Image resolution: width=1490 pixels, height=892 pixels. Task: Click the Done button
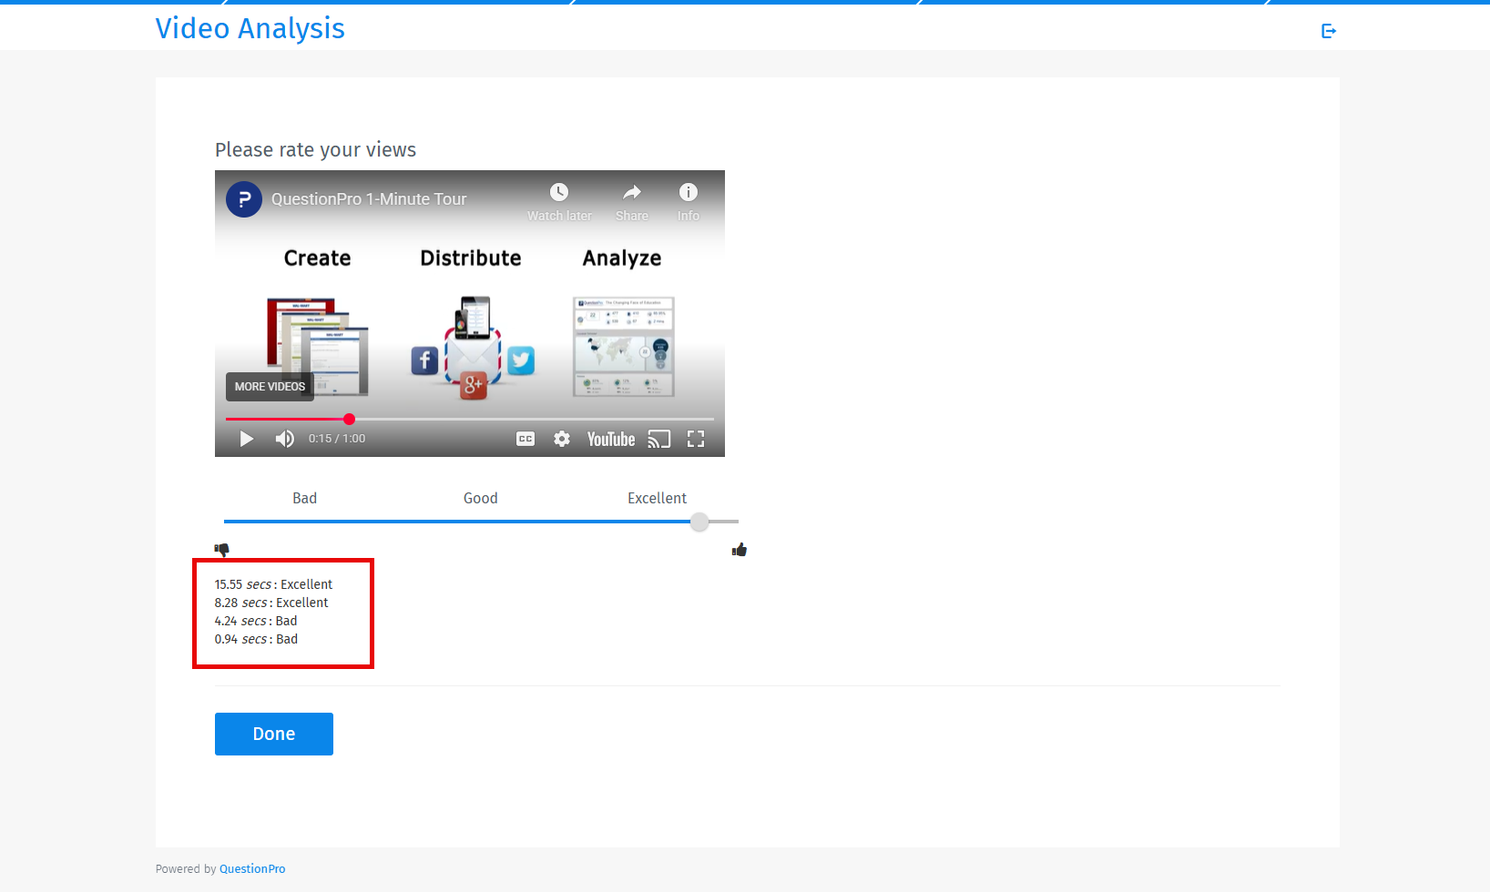tap(274, 734)
